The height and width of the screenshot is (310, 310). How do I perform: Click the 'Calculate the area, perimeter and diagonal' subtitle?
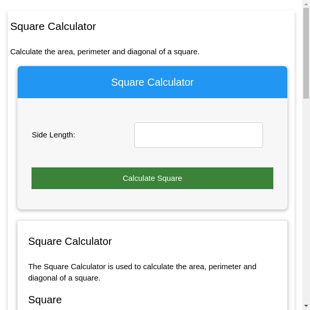pyautogui.click(x=105, y=52)
